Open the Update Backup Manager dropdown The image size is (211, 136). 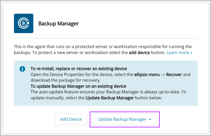pos(122,119)
